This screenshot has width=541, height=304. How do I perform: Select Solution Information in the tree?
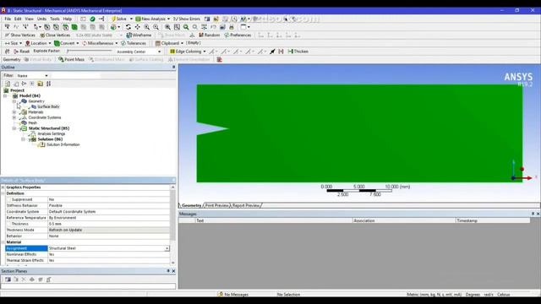click(x=63, y=144)
